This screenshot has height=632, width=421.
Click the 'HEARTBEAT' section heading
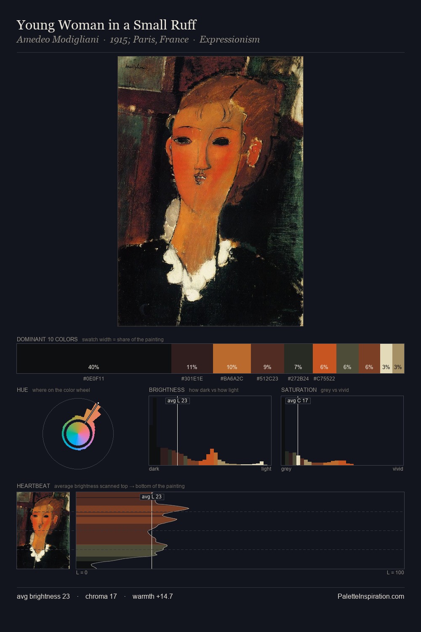33,486
